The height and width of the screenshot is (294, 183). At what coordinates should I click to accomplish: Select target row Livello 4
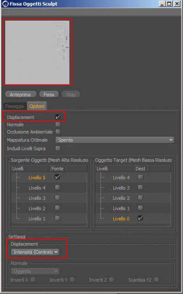coord(133,177)
